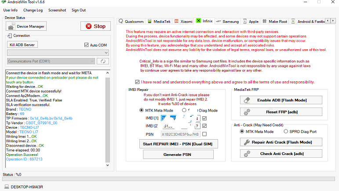Select the Xiaomi tab

183,21
